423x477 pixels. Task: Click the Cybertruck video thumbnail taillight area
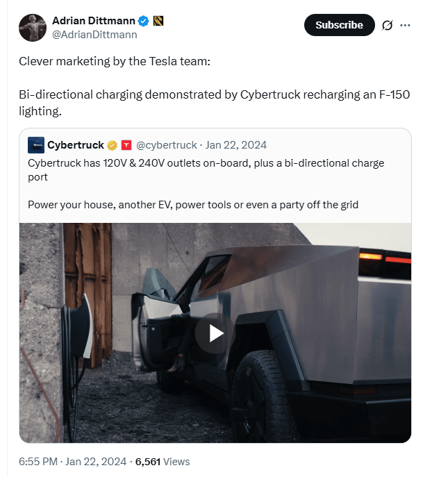click(x=385, y=258)
